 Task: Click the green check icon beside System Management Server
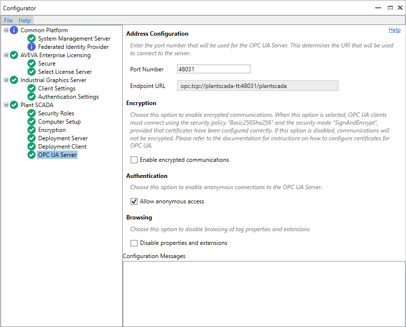[32, 39]
